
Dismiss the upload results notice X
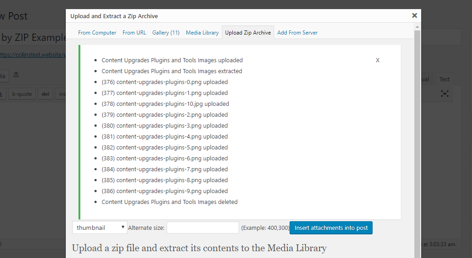(x=378, y=60)
